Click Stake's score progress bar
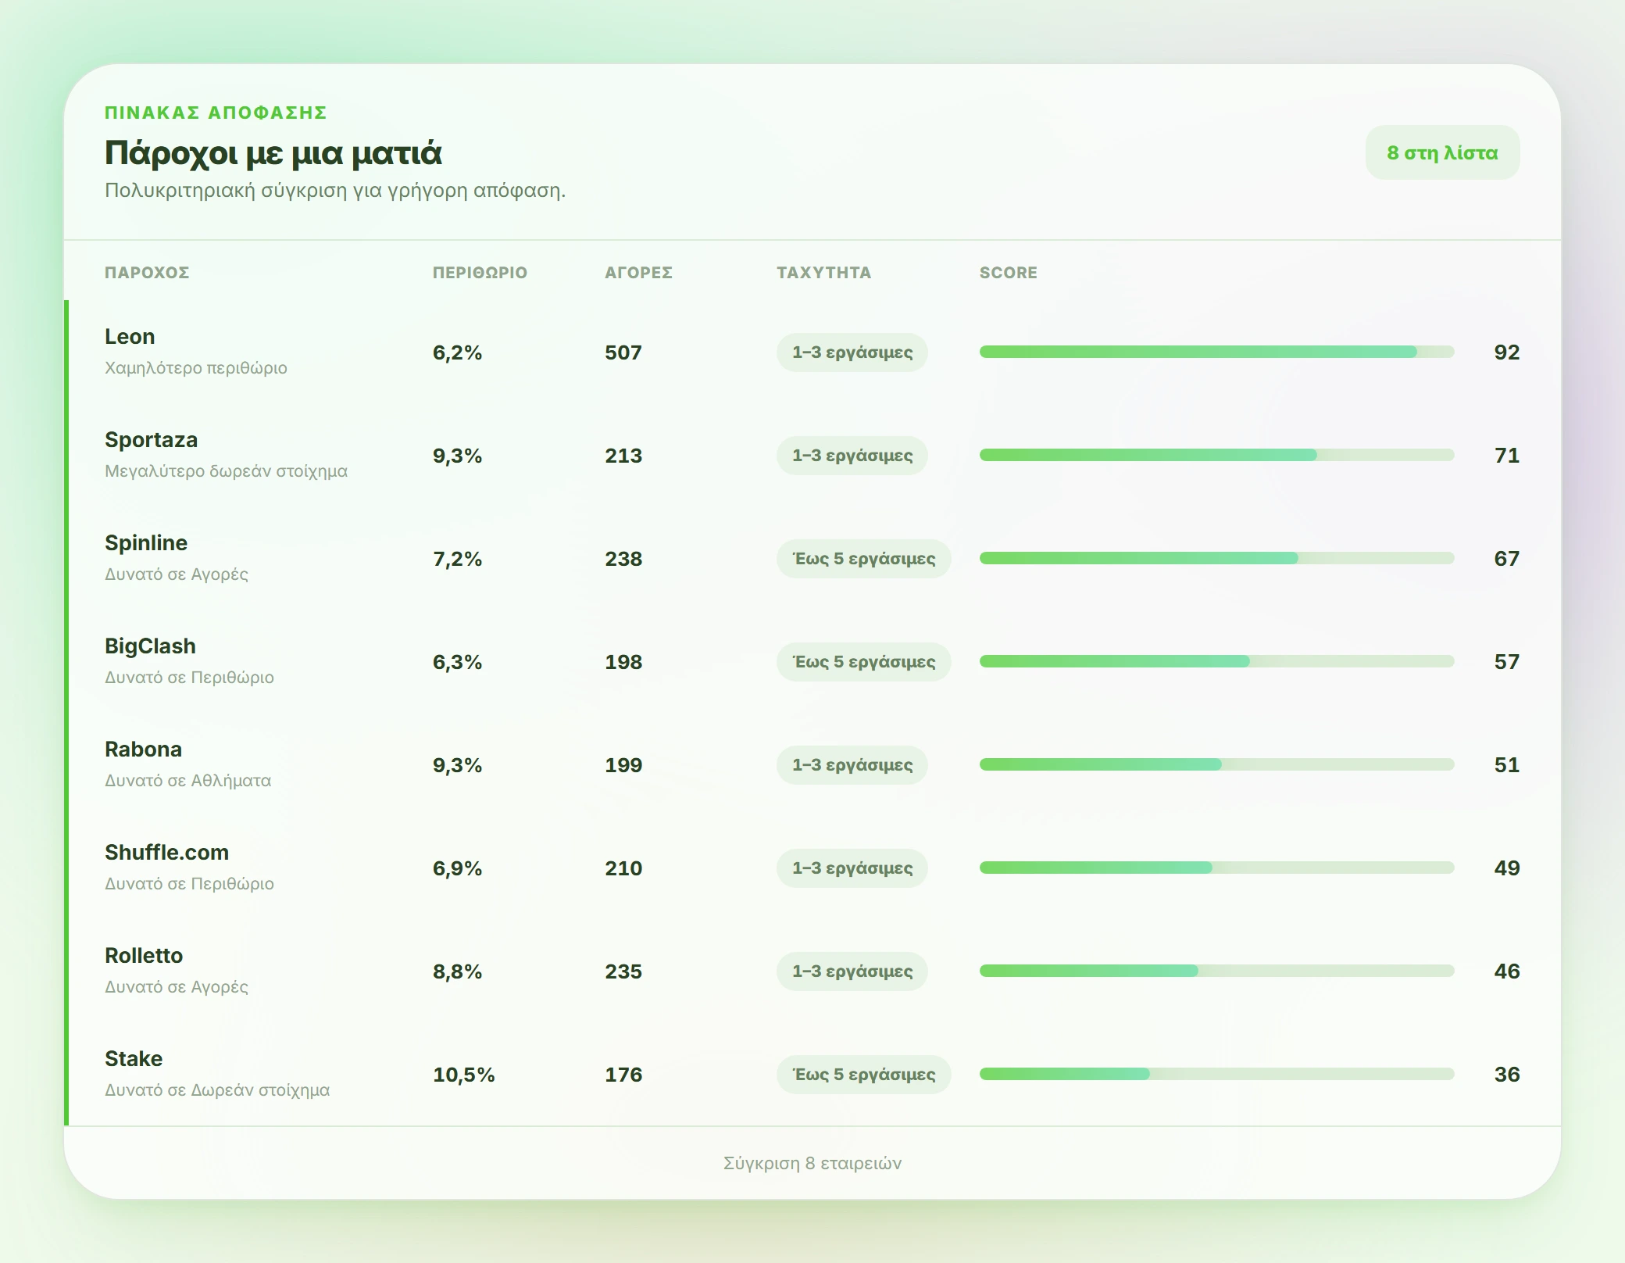This screenshot has width=1625, height=1263. click(1217, 1075)
